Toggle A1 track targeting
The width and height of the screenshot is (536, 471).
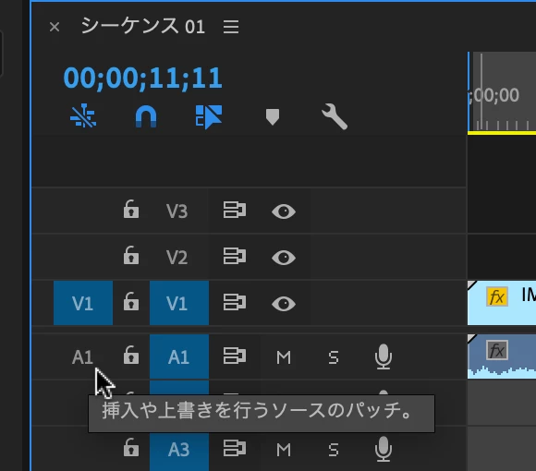(x=179, y=356)
